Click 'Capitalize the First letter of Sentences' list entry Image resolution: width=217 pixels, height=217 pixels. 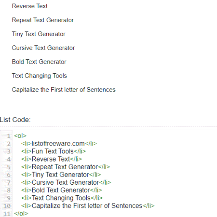click(x=64, y=90)
